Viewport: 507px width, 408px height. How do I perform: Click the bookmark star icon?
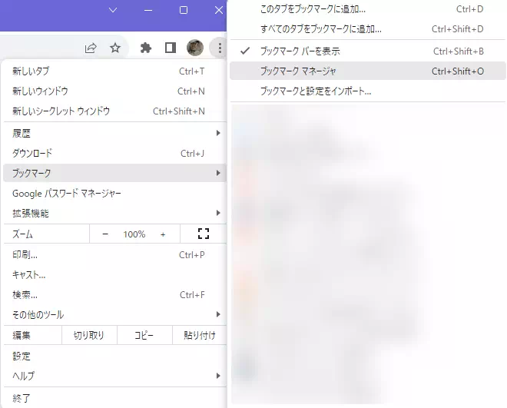click(x=115, y=48)
